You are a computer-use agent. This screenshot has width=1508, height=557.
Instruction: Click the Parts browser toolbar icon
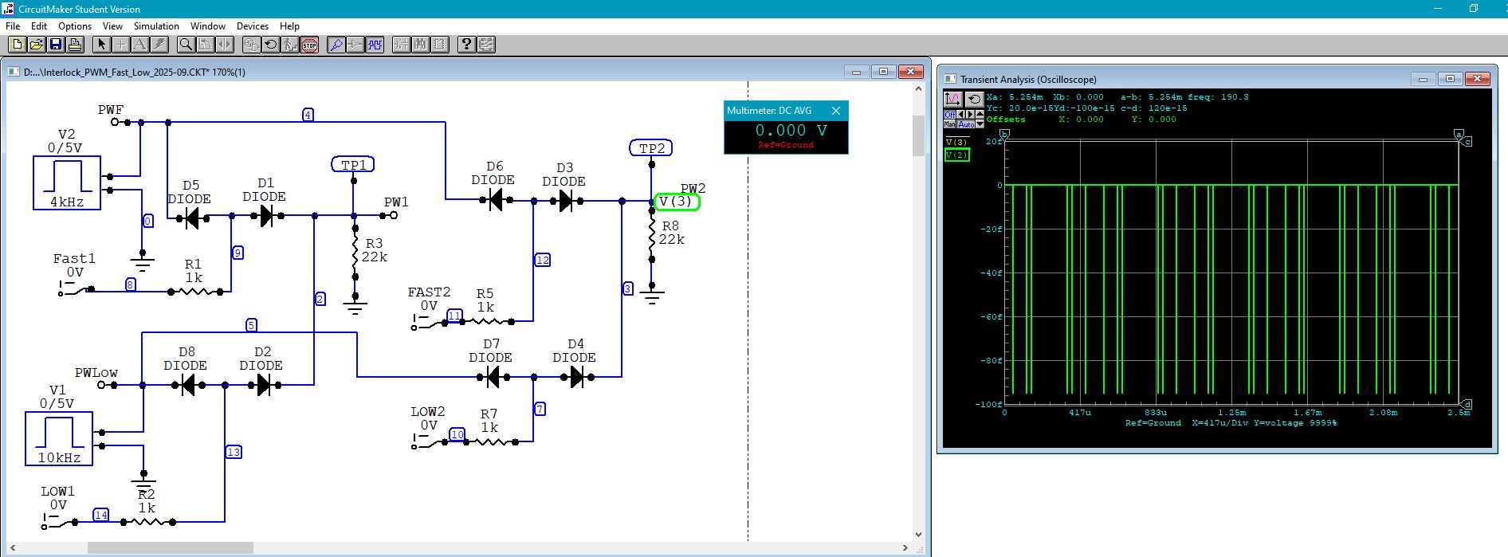point(402,45)
